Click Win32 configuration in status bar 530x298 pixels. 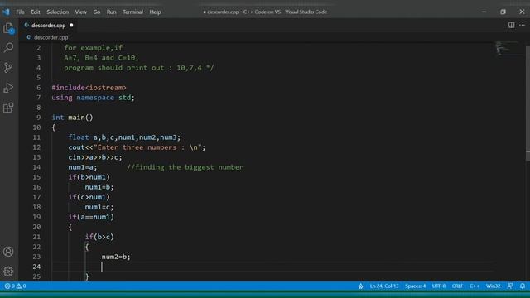pos(494,286)
